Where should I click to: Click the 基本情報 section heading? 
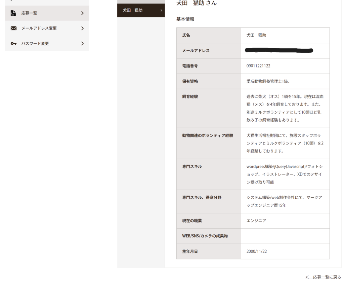point(185,19)
